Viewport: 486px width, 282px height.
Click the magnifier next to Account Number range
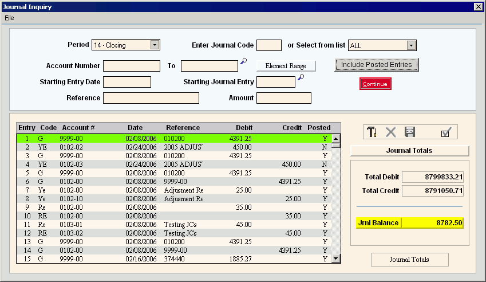(243, 62)
